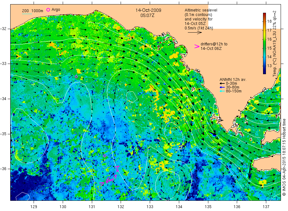
Task: Click the IMOS copyright timestamp text
Action: (x=284, y=157)
